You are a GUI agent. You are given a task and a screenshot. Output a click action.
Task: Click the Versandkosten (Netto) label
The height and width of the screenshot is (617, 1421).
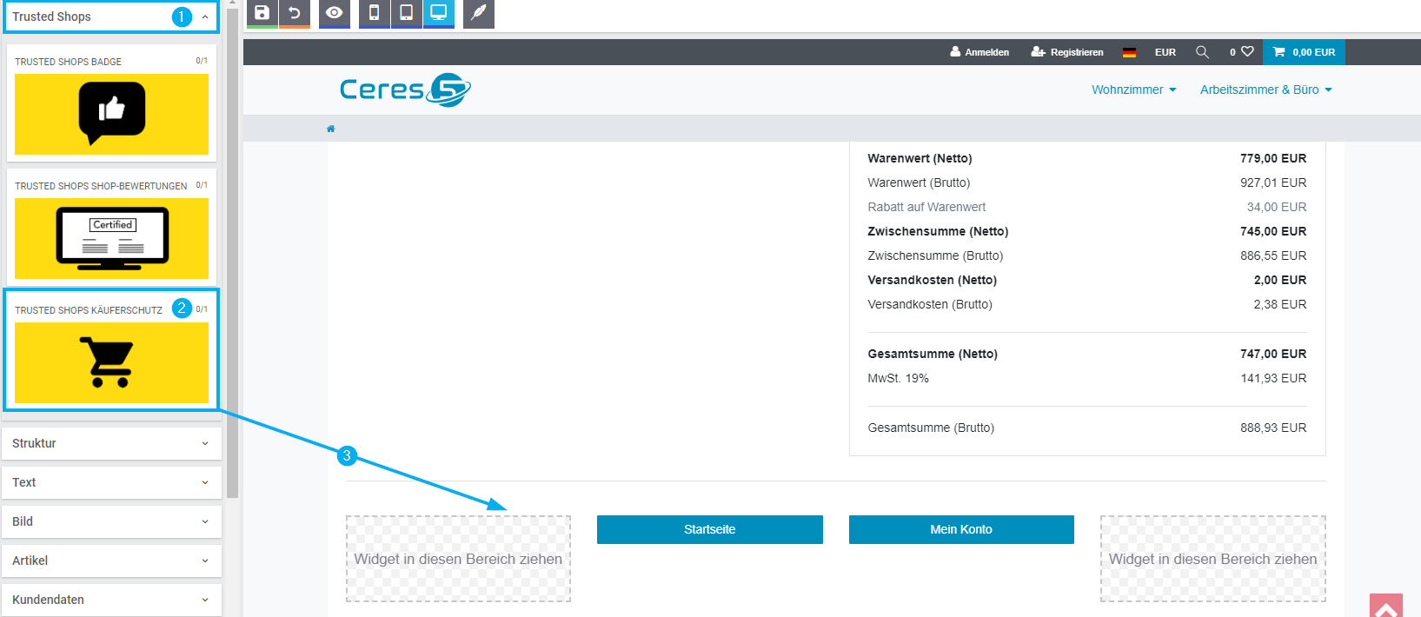point(933,280)
